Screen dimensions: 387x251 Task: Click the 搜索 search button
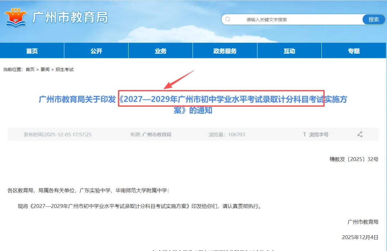point(374,19)
